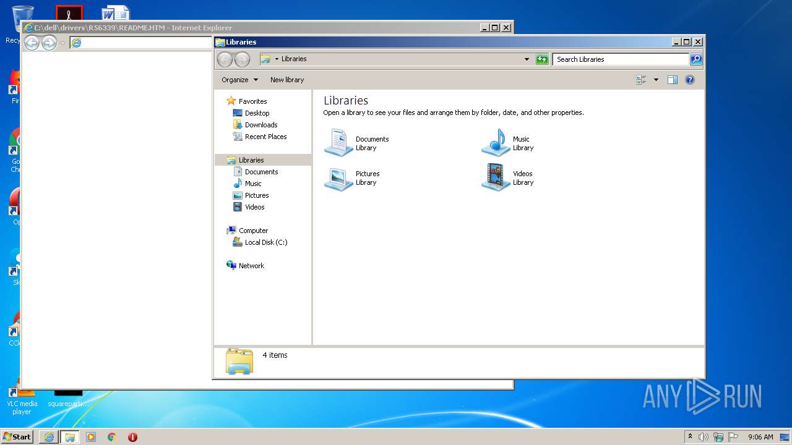Click the search magnifier icon

pos(696,59)
